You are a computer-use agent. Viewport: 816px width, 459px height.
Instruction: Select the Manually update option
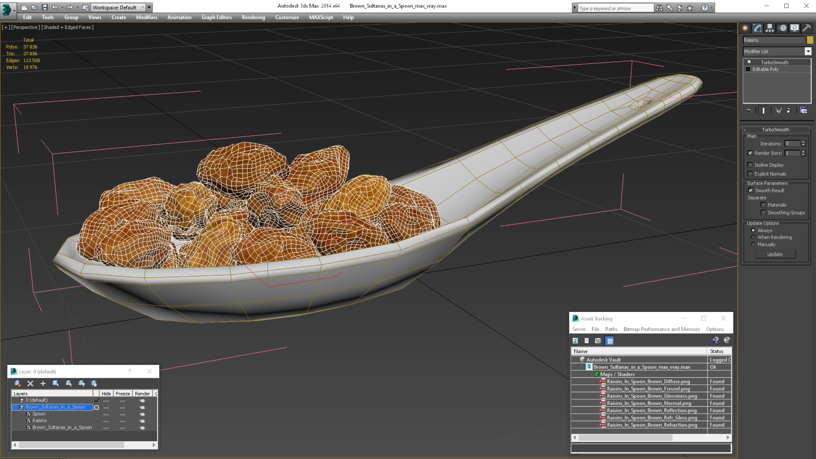(x=753, y=244)
